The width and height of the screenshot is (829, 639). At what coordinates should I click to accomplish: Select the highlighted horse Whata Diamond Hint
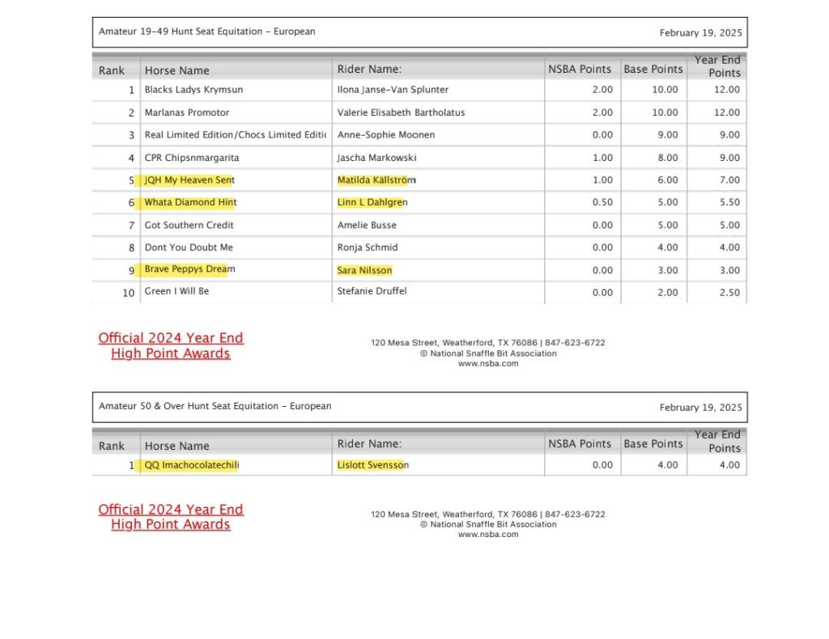point(190,202)
